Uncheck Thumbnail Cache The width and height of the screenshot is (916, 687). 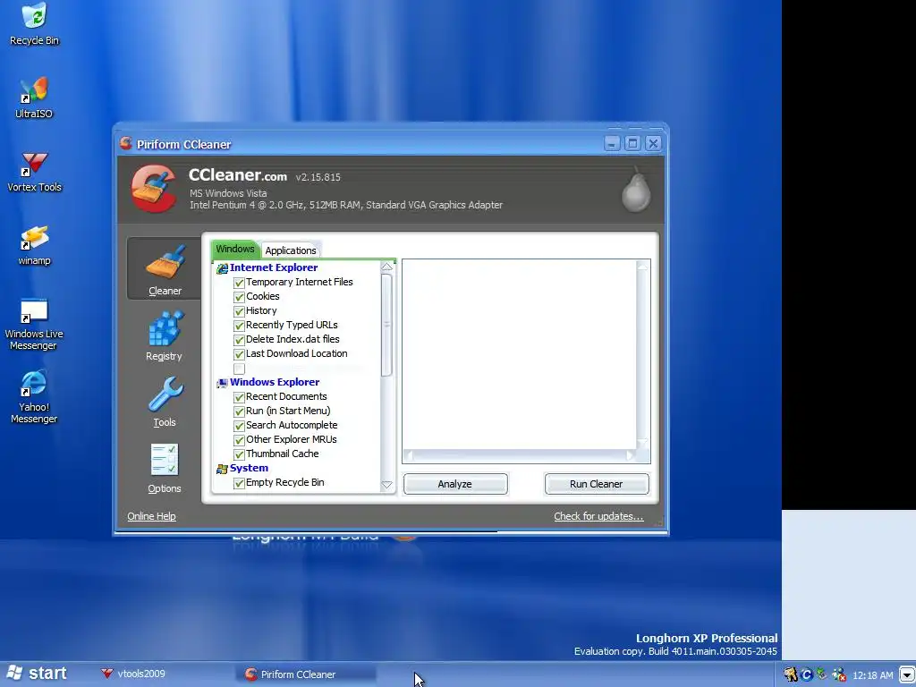point(239,454)
